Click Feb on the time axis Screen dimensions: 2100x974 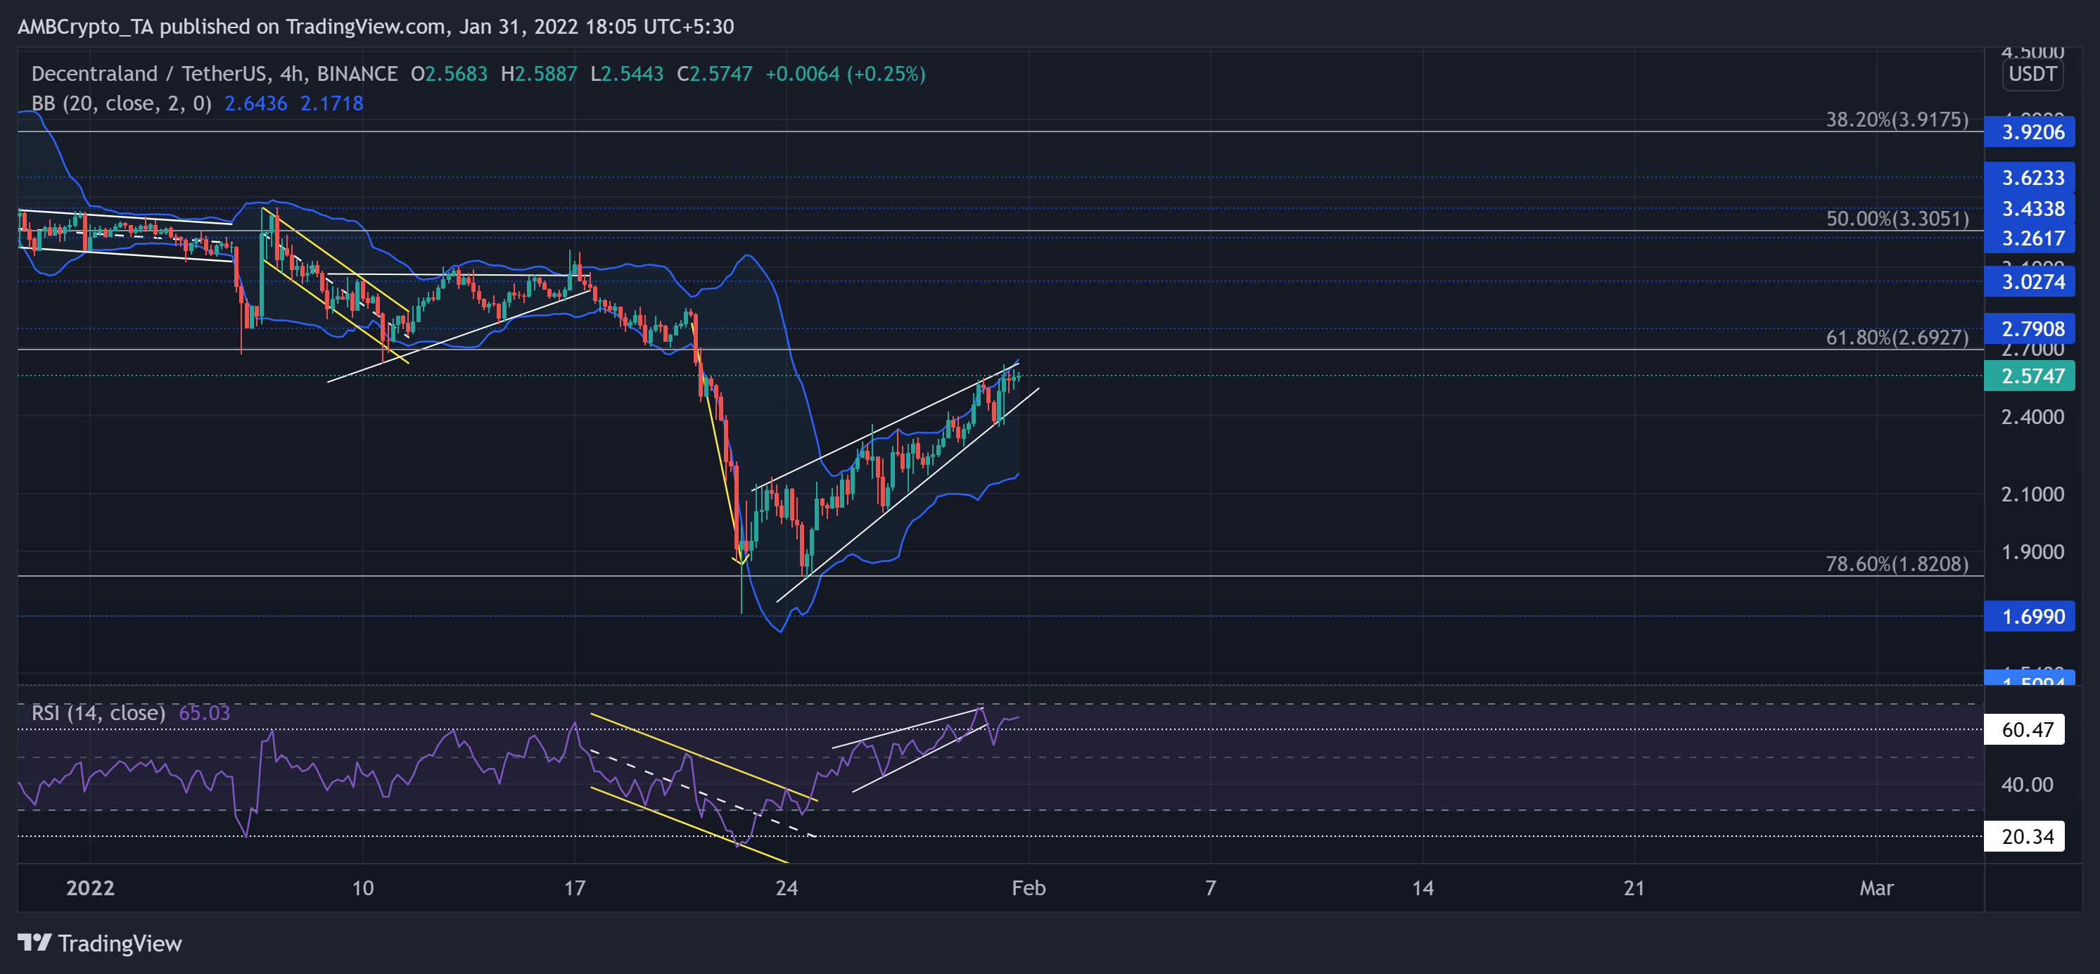coord(1029,888)
